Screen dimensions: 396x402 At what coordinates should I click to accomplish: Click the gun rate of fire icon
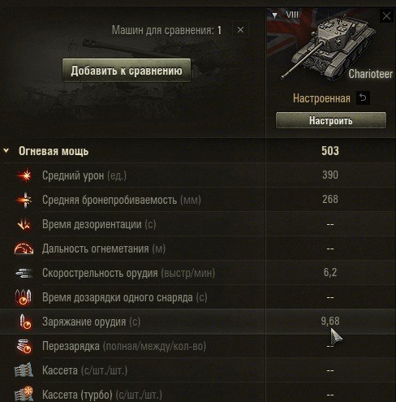[x=24, y=273]
